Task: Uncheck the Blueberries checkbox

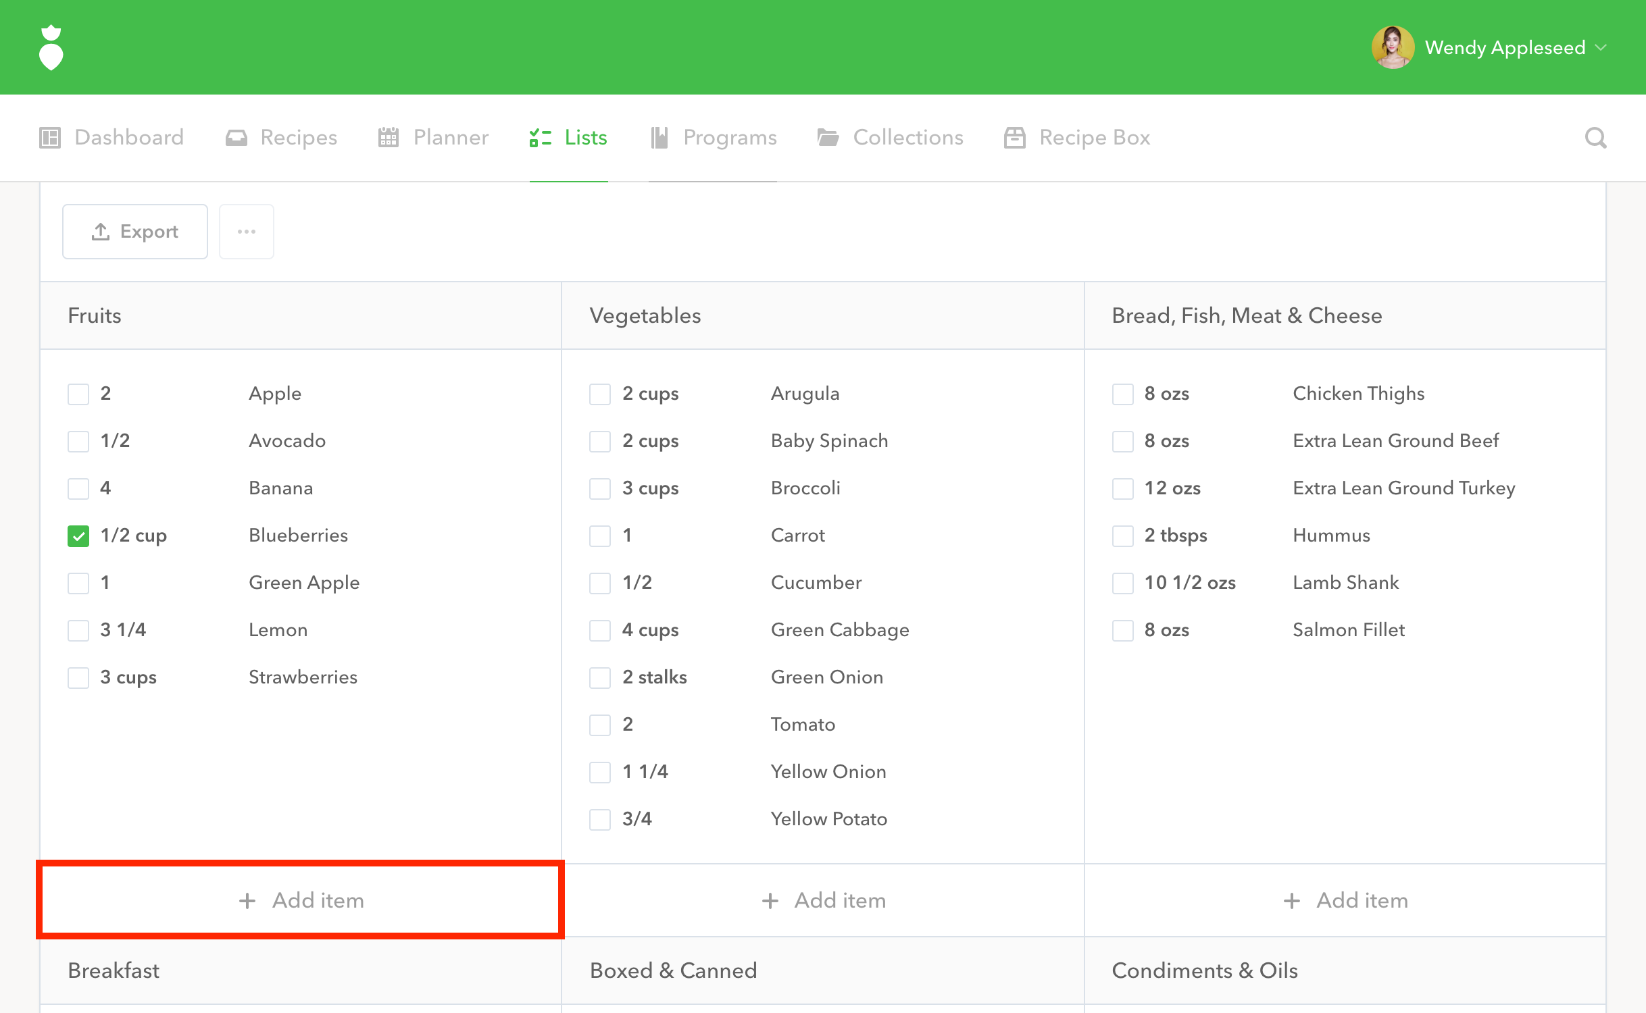Action: click(78, 536)
